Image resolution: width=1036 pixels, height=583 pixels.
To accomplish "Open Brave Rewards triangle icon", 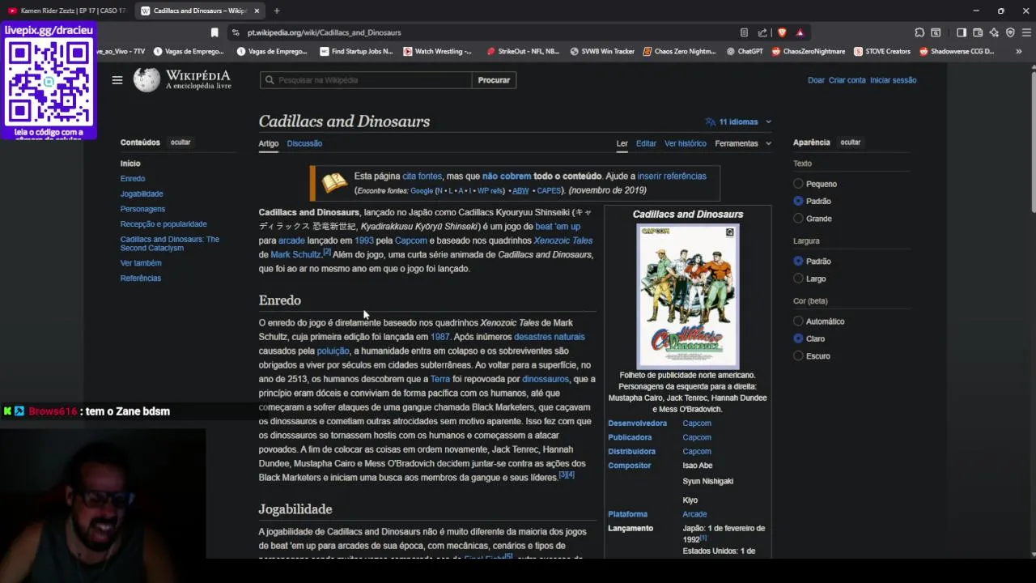I will click(800, 32).
